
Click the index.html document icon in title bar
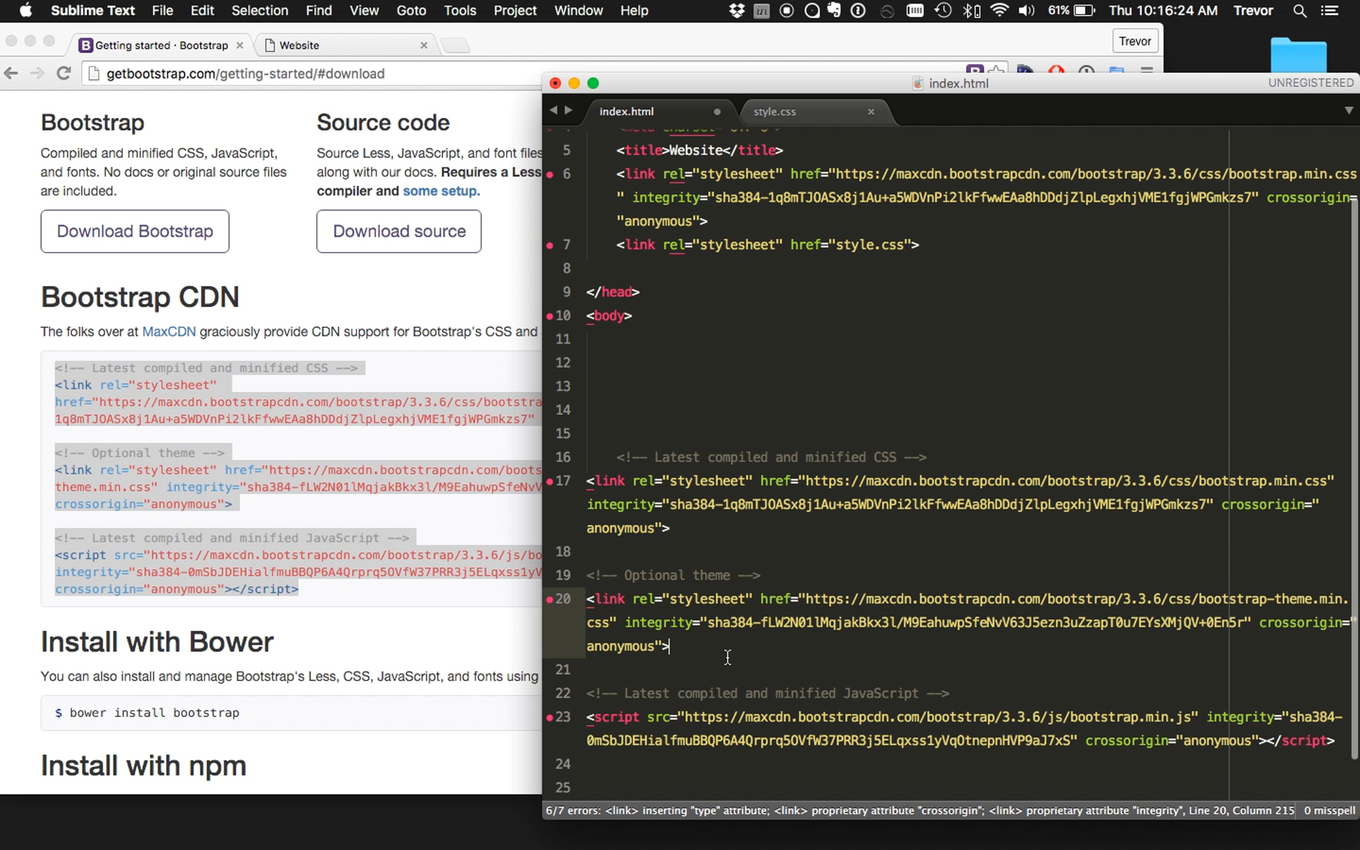tap(917, 83)
